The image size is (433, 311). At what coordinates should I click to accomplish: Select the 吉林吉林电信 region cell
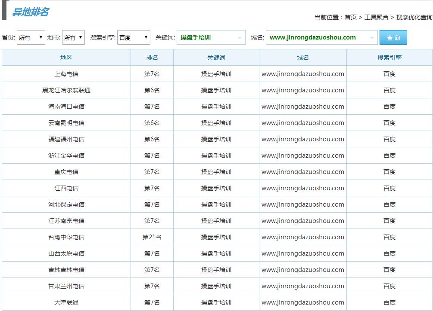pyautogui.click(x=66, y=270)
